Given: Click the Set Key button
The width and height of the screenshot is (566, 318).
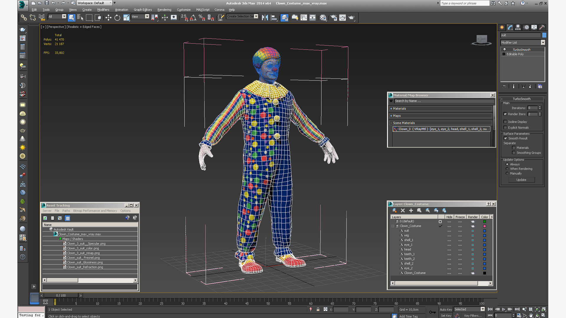Looking at the screenshot, I should point(446,316).
